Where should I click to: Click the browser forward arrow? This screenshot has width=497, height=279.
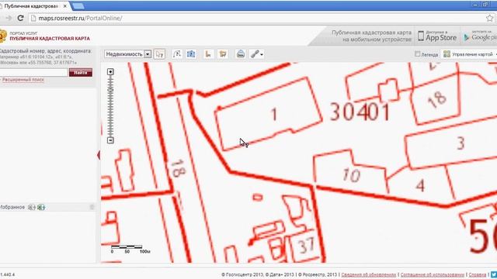coord(9,18)
